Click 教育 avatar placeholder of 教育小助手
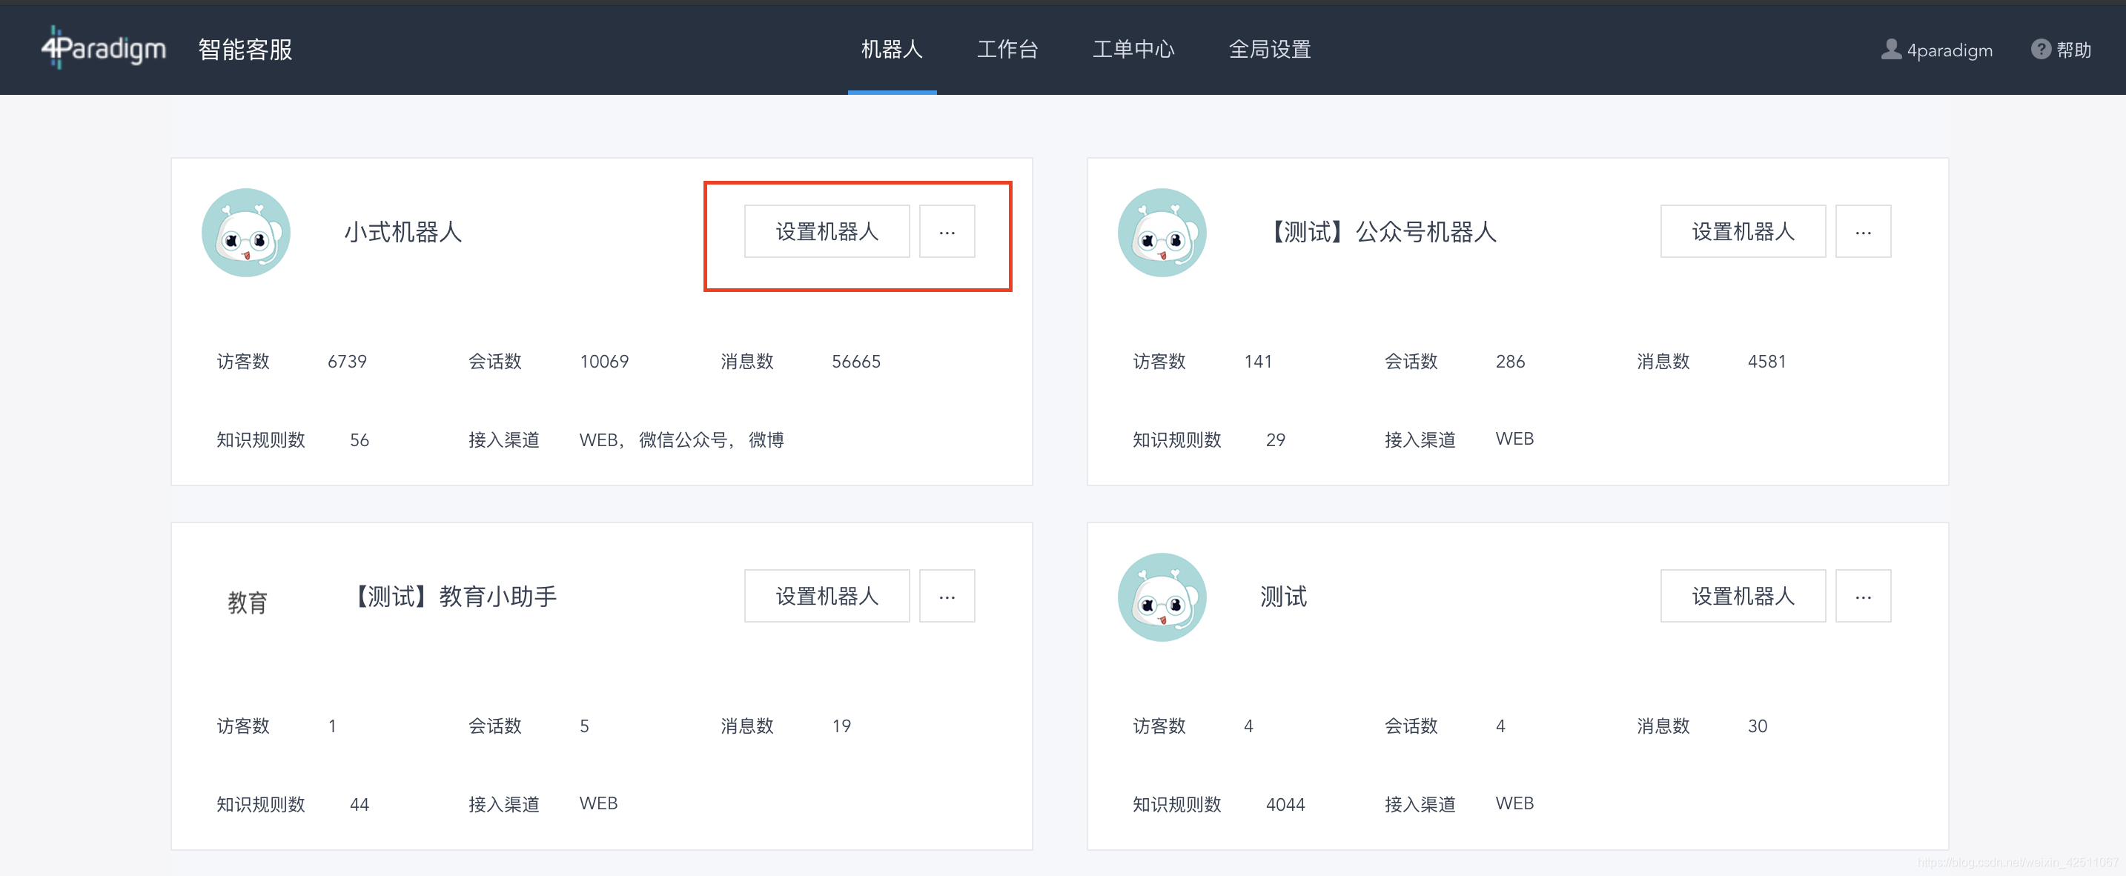This screenshot has width=2126, height=876. 247,602
